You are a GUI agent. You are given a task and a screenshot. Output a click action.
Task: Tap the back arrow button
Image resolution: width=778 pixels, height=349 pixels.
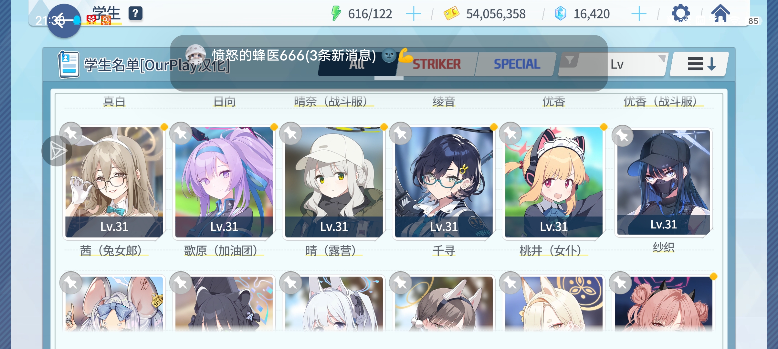pyautogui.click(x=64, y=21)
